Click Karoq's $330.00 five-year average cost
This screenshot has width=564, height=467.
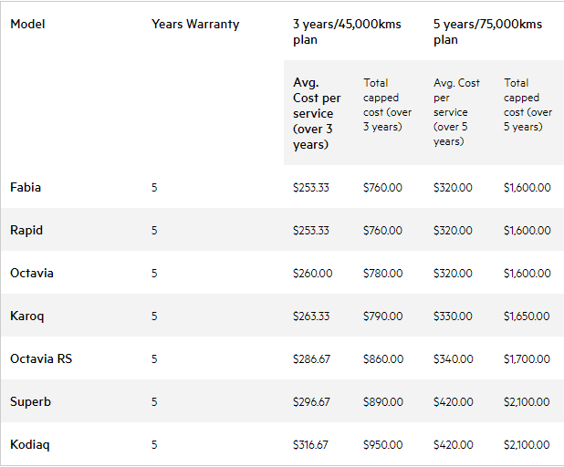453,317
